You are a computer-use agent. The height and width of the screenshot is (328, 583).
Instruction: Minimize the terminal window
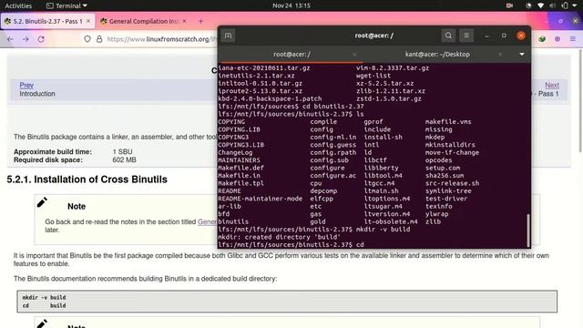[x=486, y=36]
